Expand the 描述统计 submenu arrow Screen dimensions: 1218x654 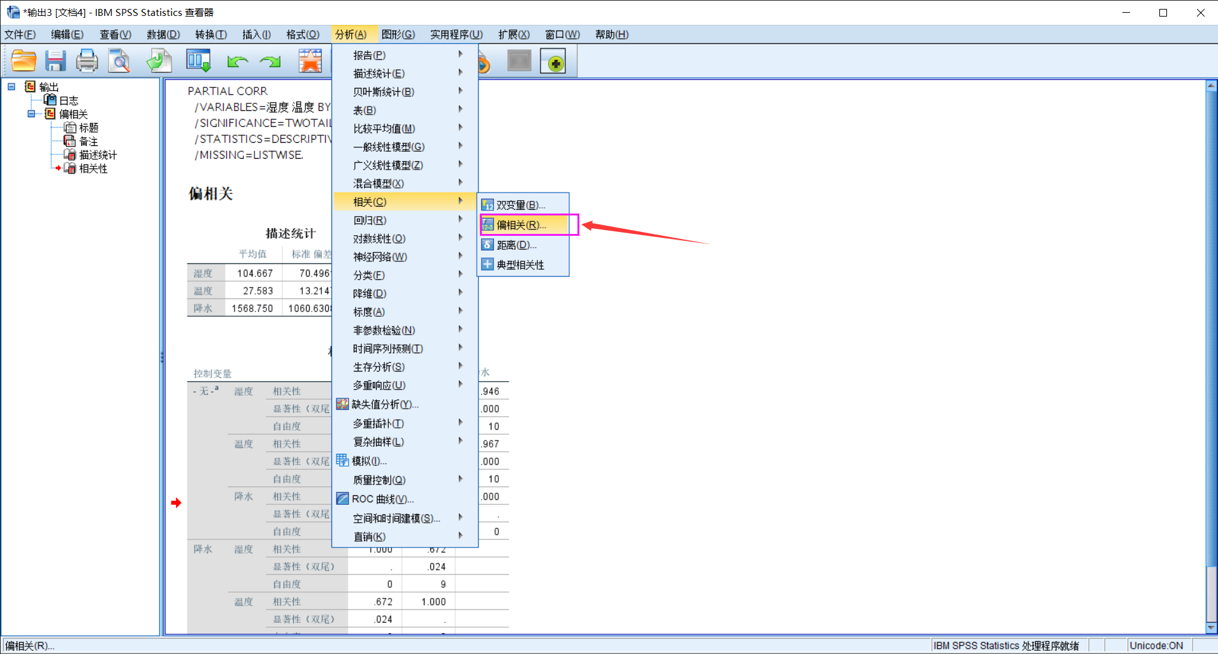460,73
